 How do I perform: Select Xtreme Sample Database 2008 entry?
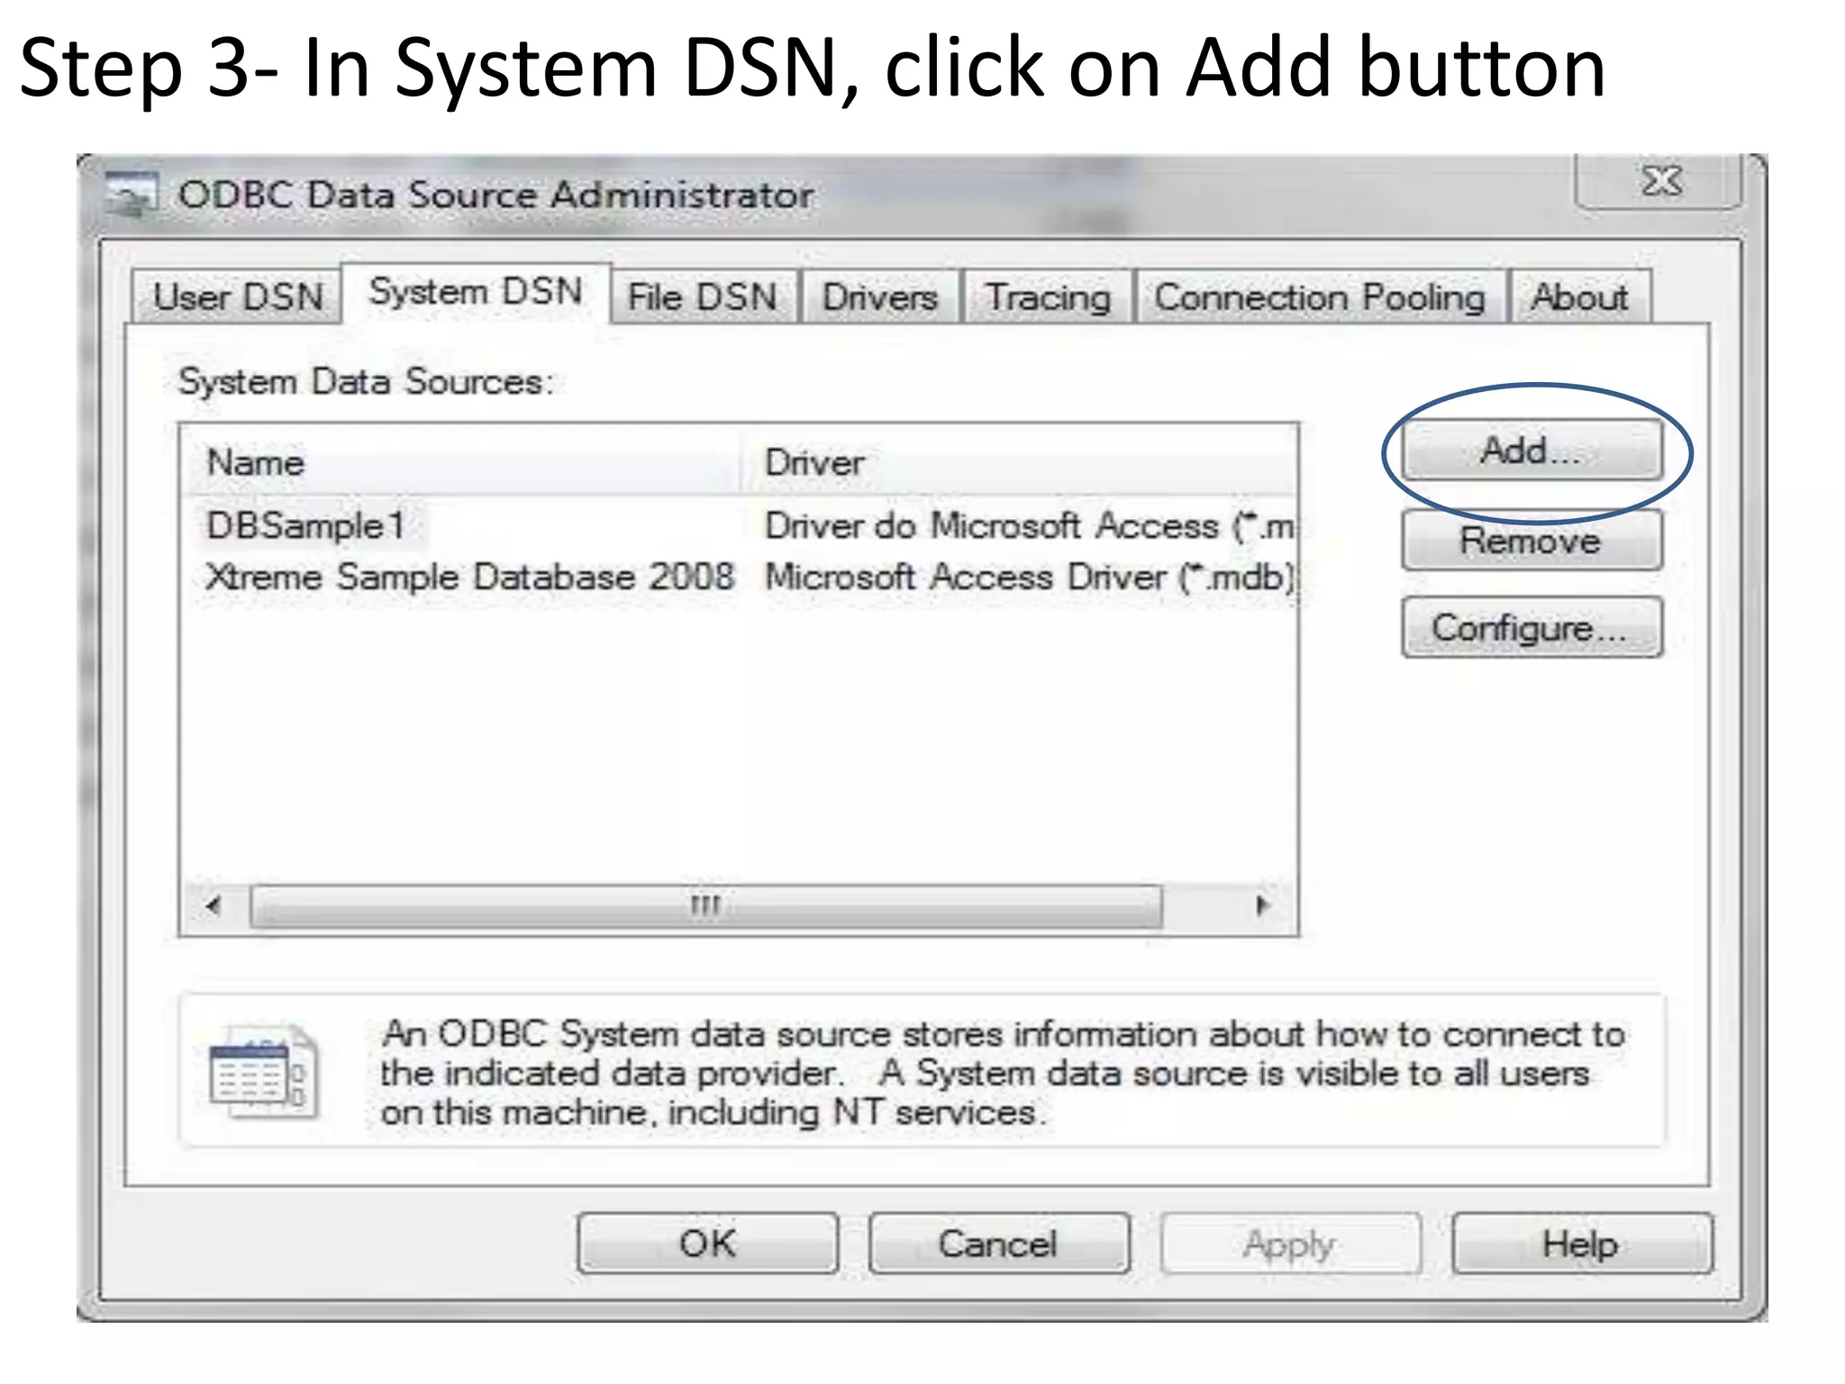tap(469, 578)
